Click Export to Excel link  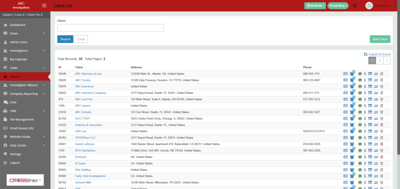click(377, 54)
